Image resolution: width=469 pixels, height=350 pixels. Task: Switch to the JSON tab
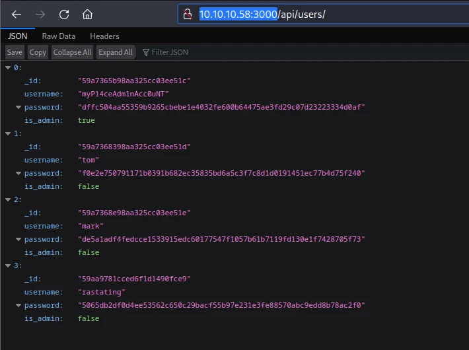coord(18,36)
